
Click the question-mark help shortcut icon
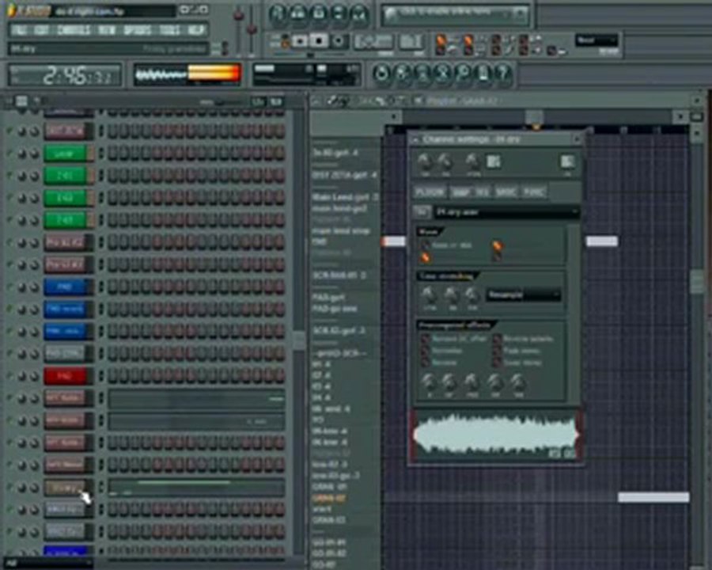click(x=503, y=74)
